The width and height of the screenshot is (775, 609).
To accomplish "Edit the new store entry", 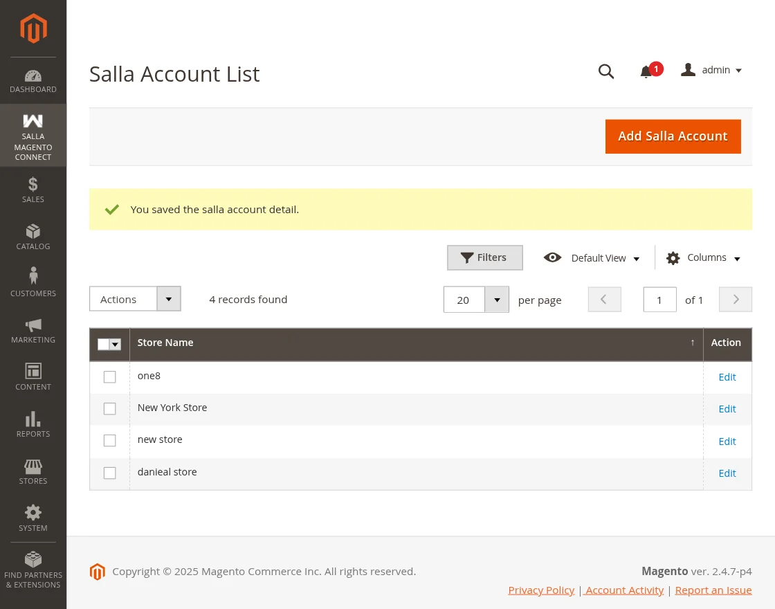I will (727, 441).
